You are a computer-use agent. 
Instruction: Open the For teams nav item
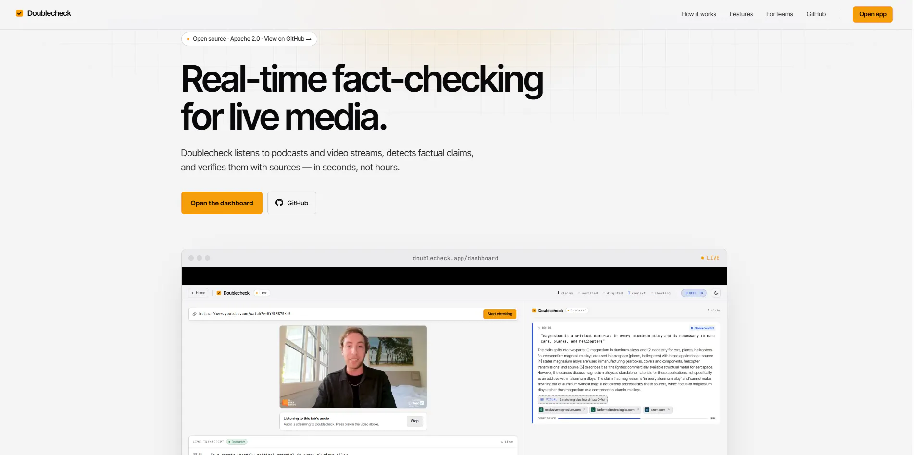[x=779, y=14]
